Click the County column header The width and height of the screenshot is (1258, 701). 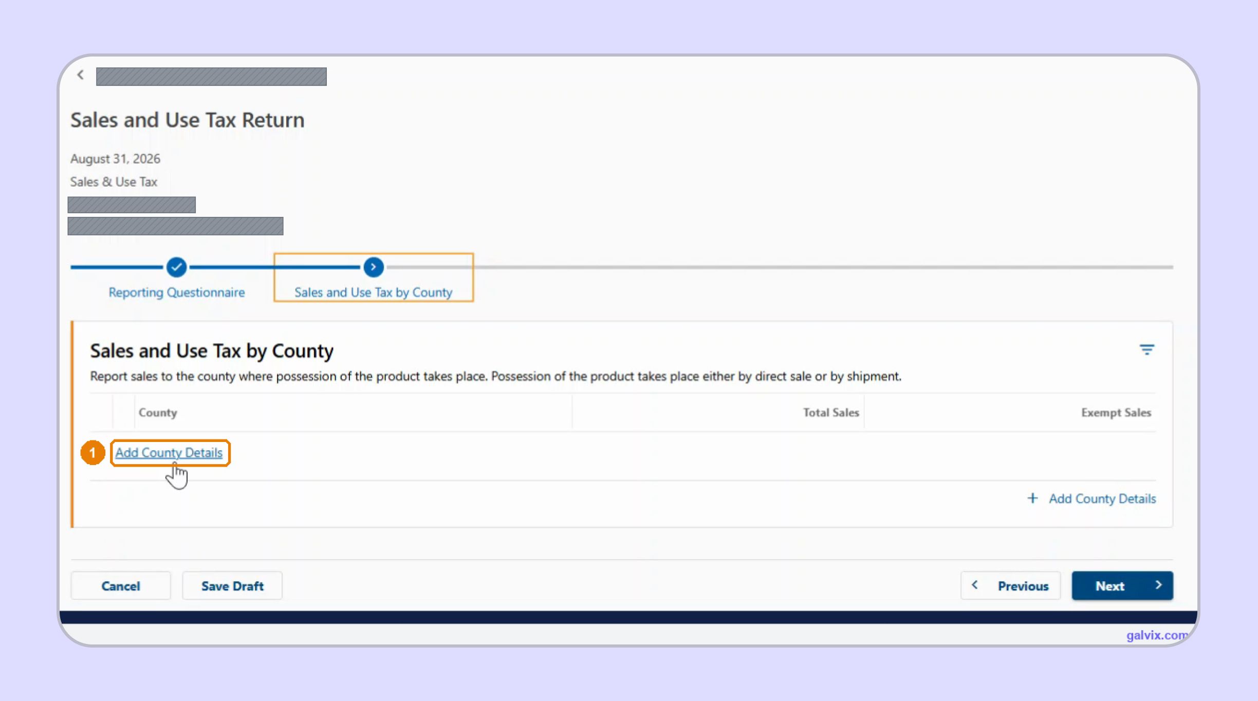(x=158, y=413)
